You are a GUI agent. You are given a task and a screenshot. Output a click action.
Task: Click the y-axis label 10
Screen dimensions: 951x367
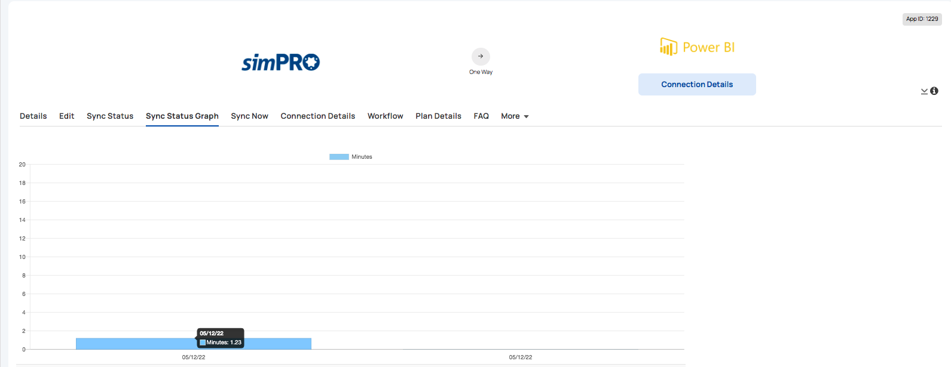point(22,257)
